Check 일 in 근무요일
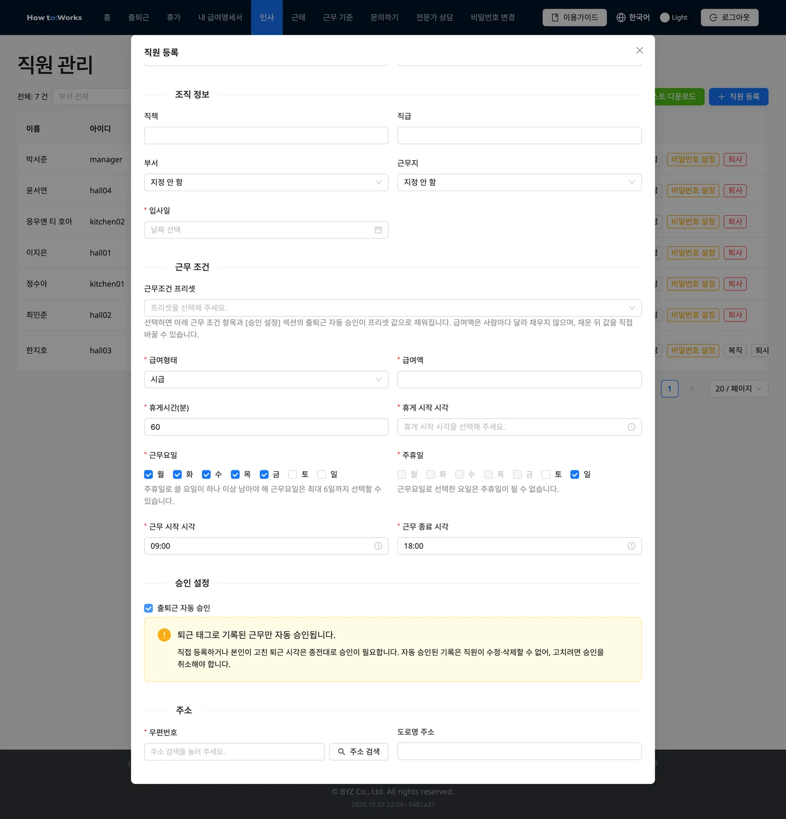Viewport: 786px width, 819px height. pyautogui.click(x=322, y=475)
